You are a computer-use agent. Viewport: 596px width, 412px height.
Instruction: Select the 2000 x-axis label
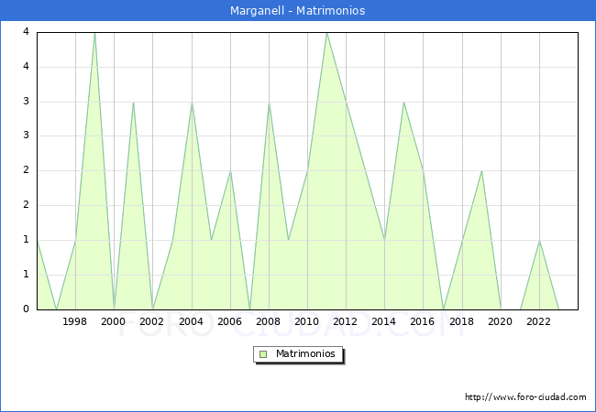pyautogui.click(x=114, y=321)
